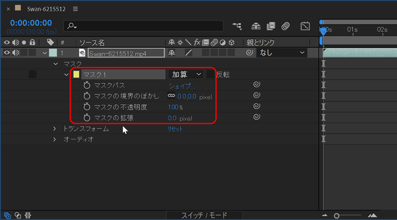Enable stopwatch for マスクの境界のぼかし
The image size is (397, 220).
(87, 96)
